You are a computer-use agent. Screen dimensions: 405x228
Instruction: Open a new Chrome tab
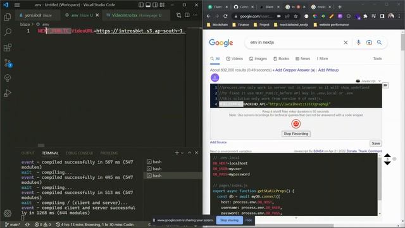[340, 7]
